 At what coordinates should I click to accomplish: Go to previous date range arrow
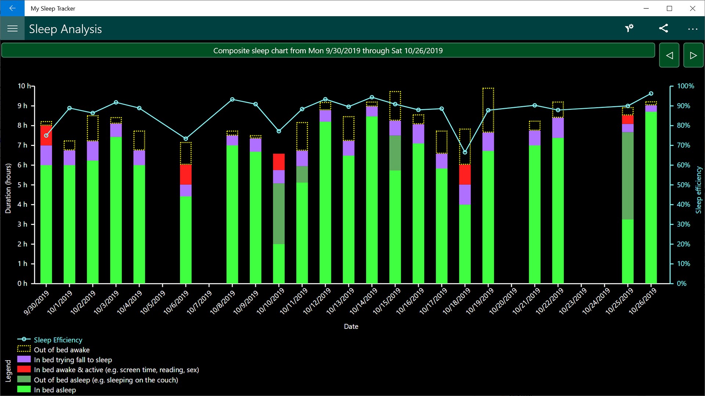coord(669,55)
